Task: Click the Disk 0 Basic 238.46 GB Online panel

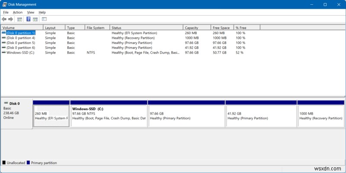Action: click(x=16, y=114)
